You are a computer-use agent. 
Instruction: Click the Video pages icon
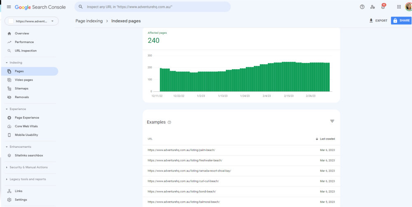tap(9, 80)
